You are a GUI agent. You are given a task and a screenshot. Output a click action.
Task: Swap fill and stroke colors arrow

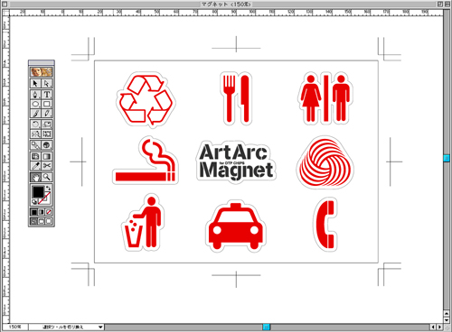(48, 188)
